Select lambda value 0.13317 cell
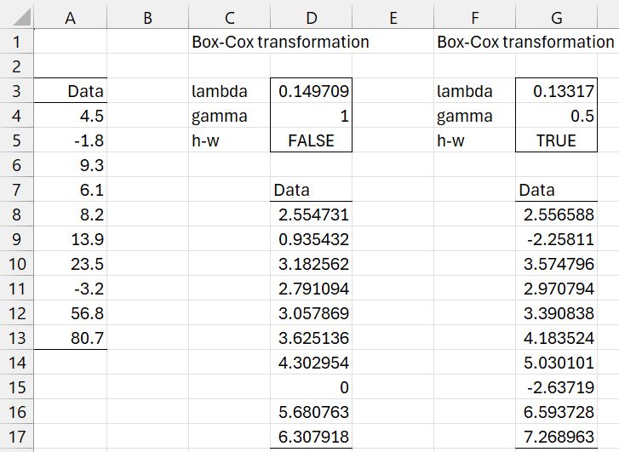The image size is (619, 452). [556, 91]
